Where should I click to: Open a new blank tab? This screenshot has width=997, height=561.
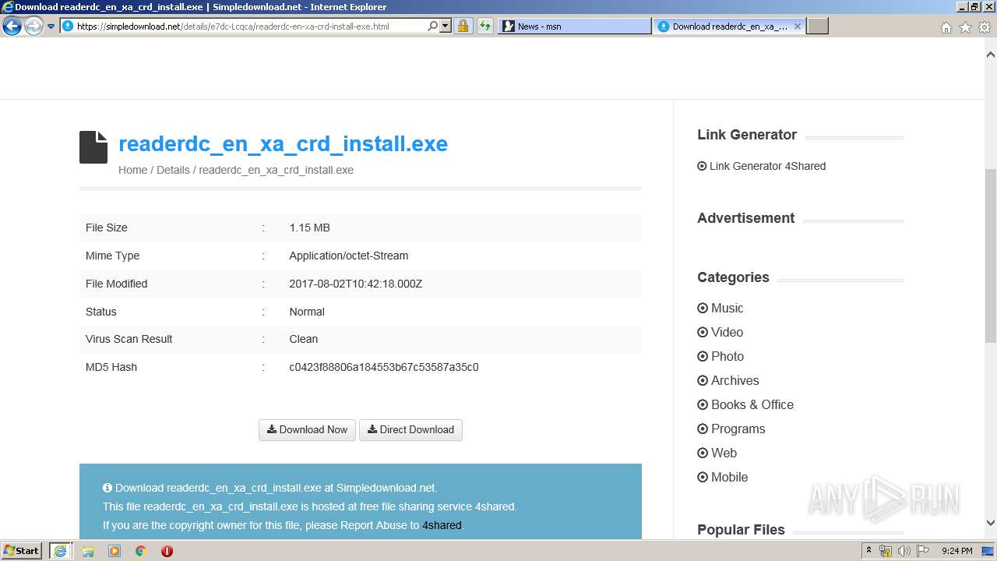pos(817,26)
